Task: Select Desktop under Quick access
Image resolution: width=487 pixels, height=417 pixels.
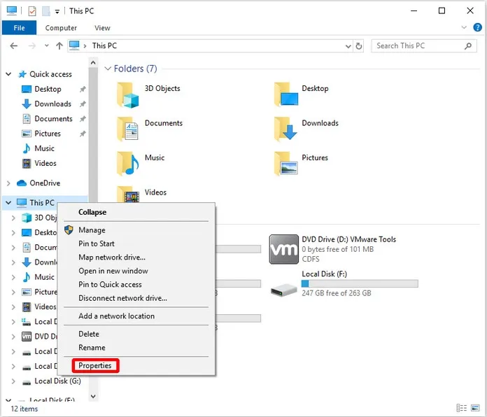Action: [x=48, y=89]
